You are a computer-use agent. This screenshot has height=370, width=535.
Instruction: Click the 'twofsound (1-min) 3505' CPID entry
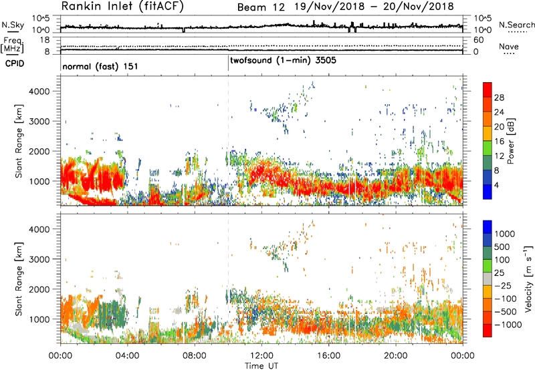coord(283,60)
